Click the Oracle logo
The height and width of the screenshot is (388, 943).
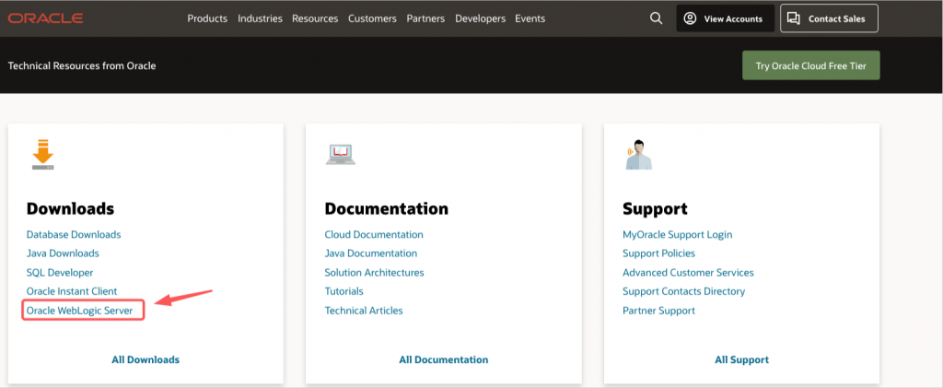click(x=46, y=18)
